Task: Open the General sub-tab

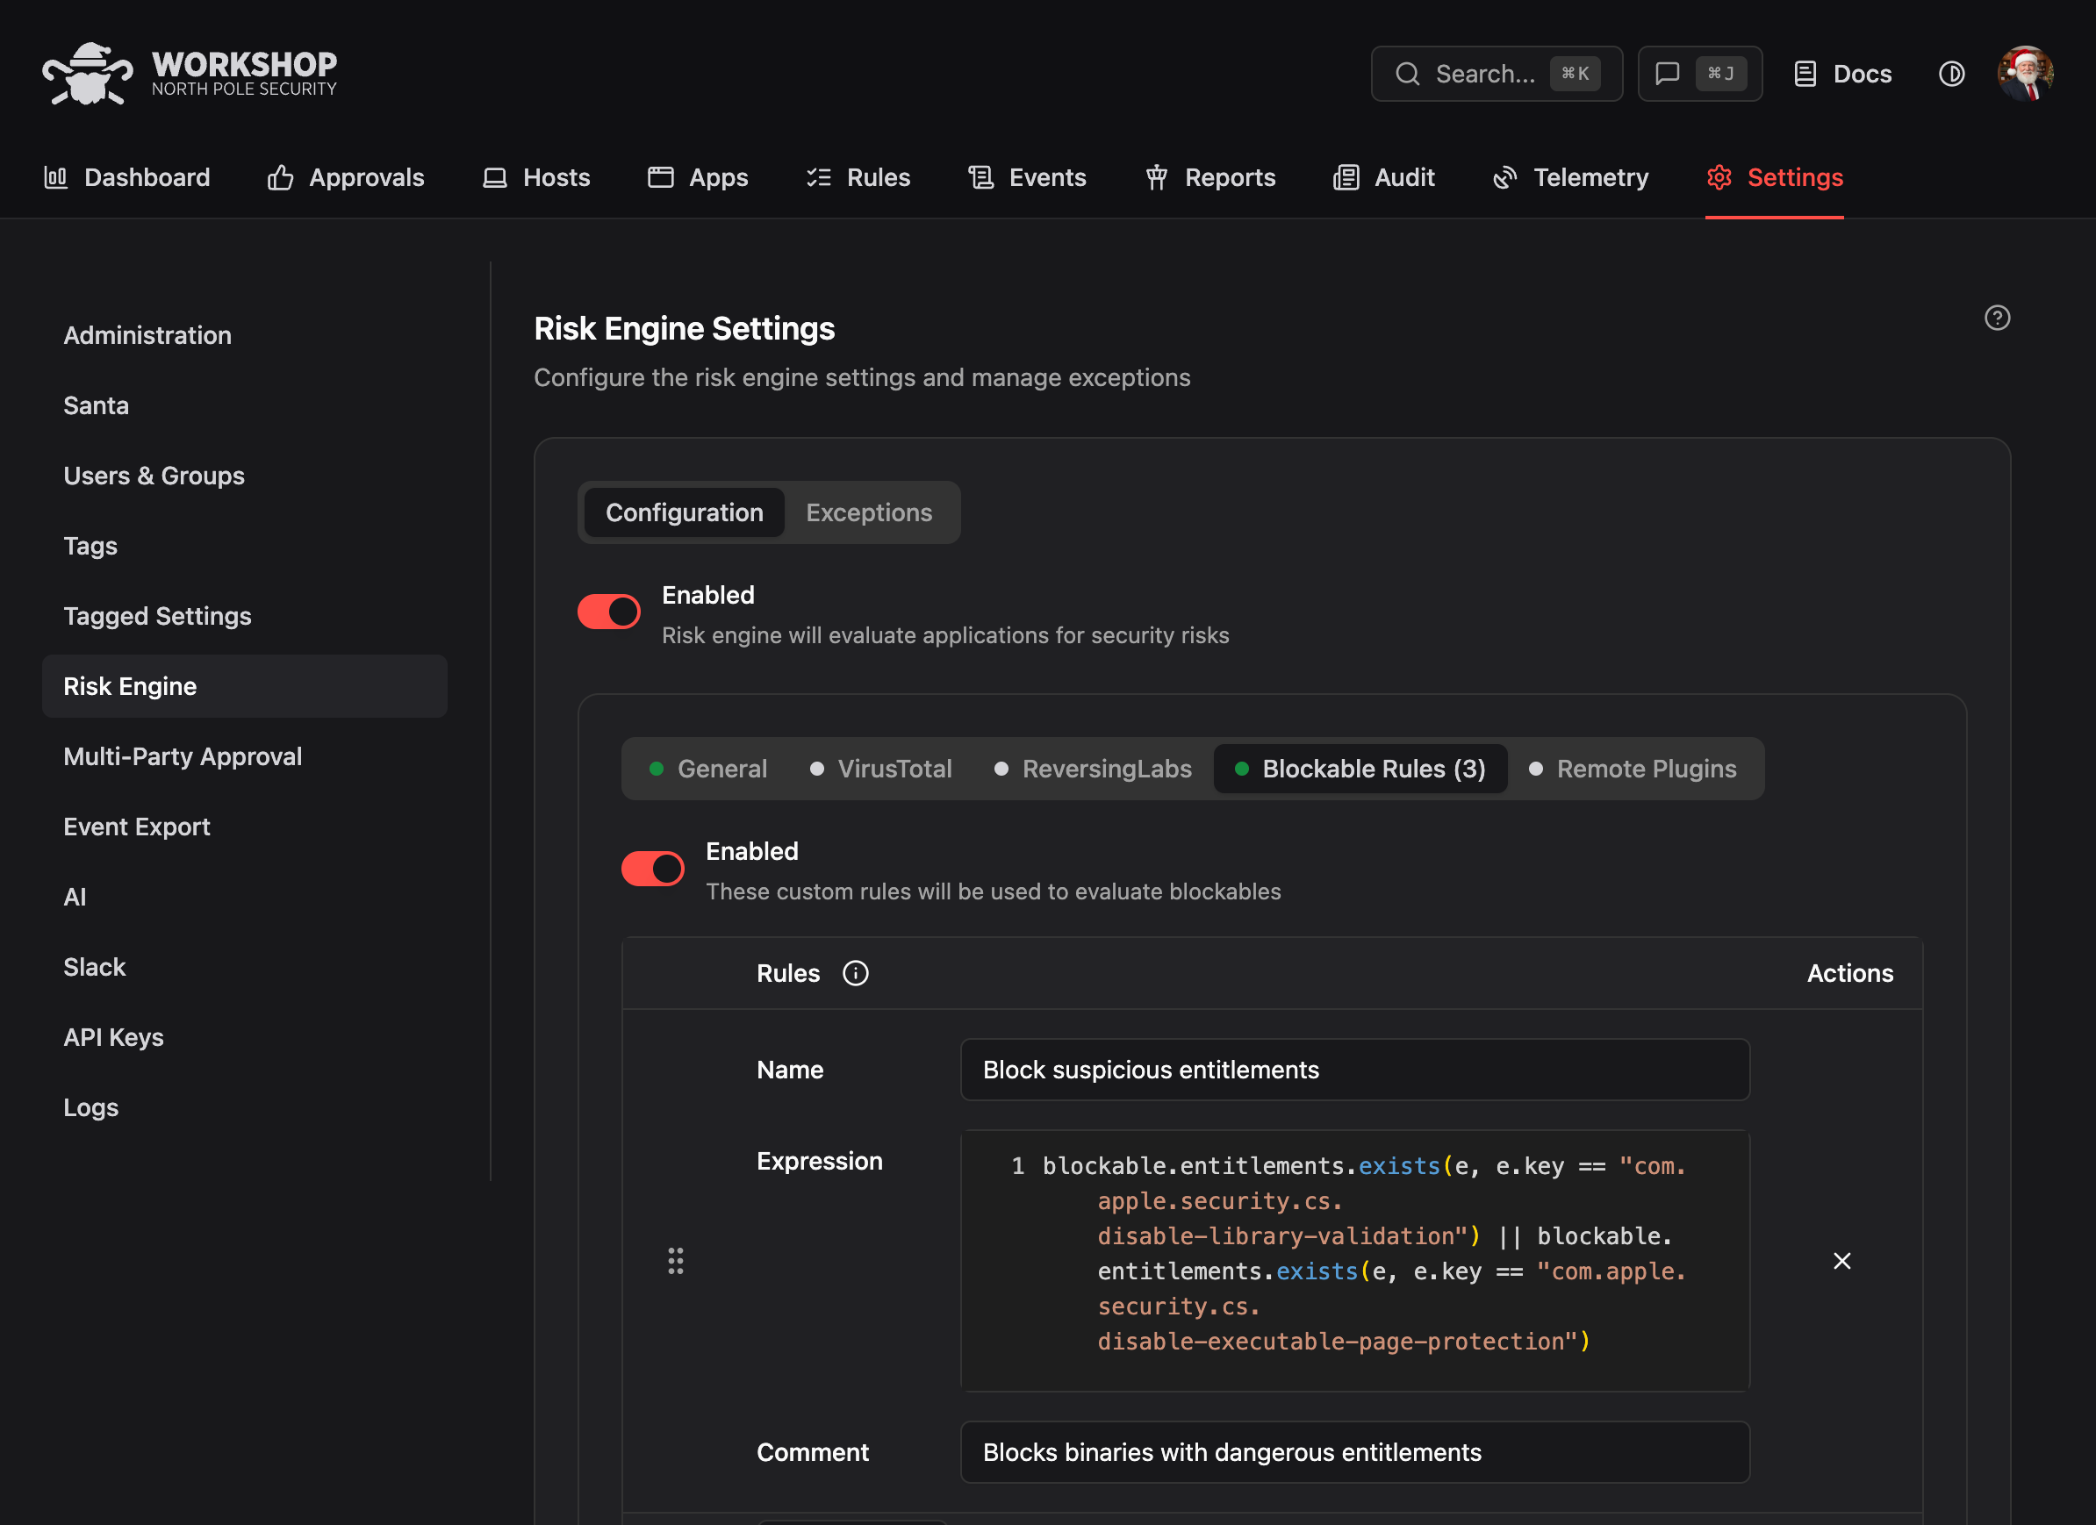Action: (709, 769)
